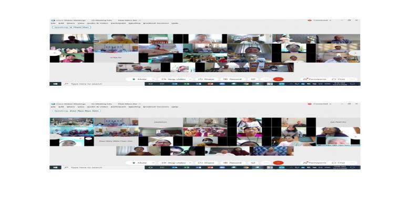The width and height of the screenshot is (410, 221).
Task: Go to previous video page in upper window
Action: pyautogui.click(x=55, y=53)
